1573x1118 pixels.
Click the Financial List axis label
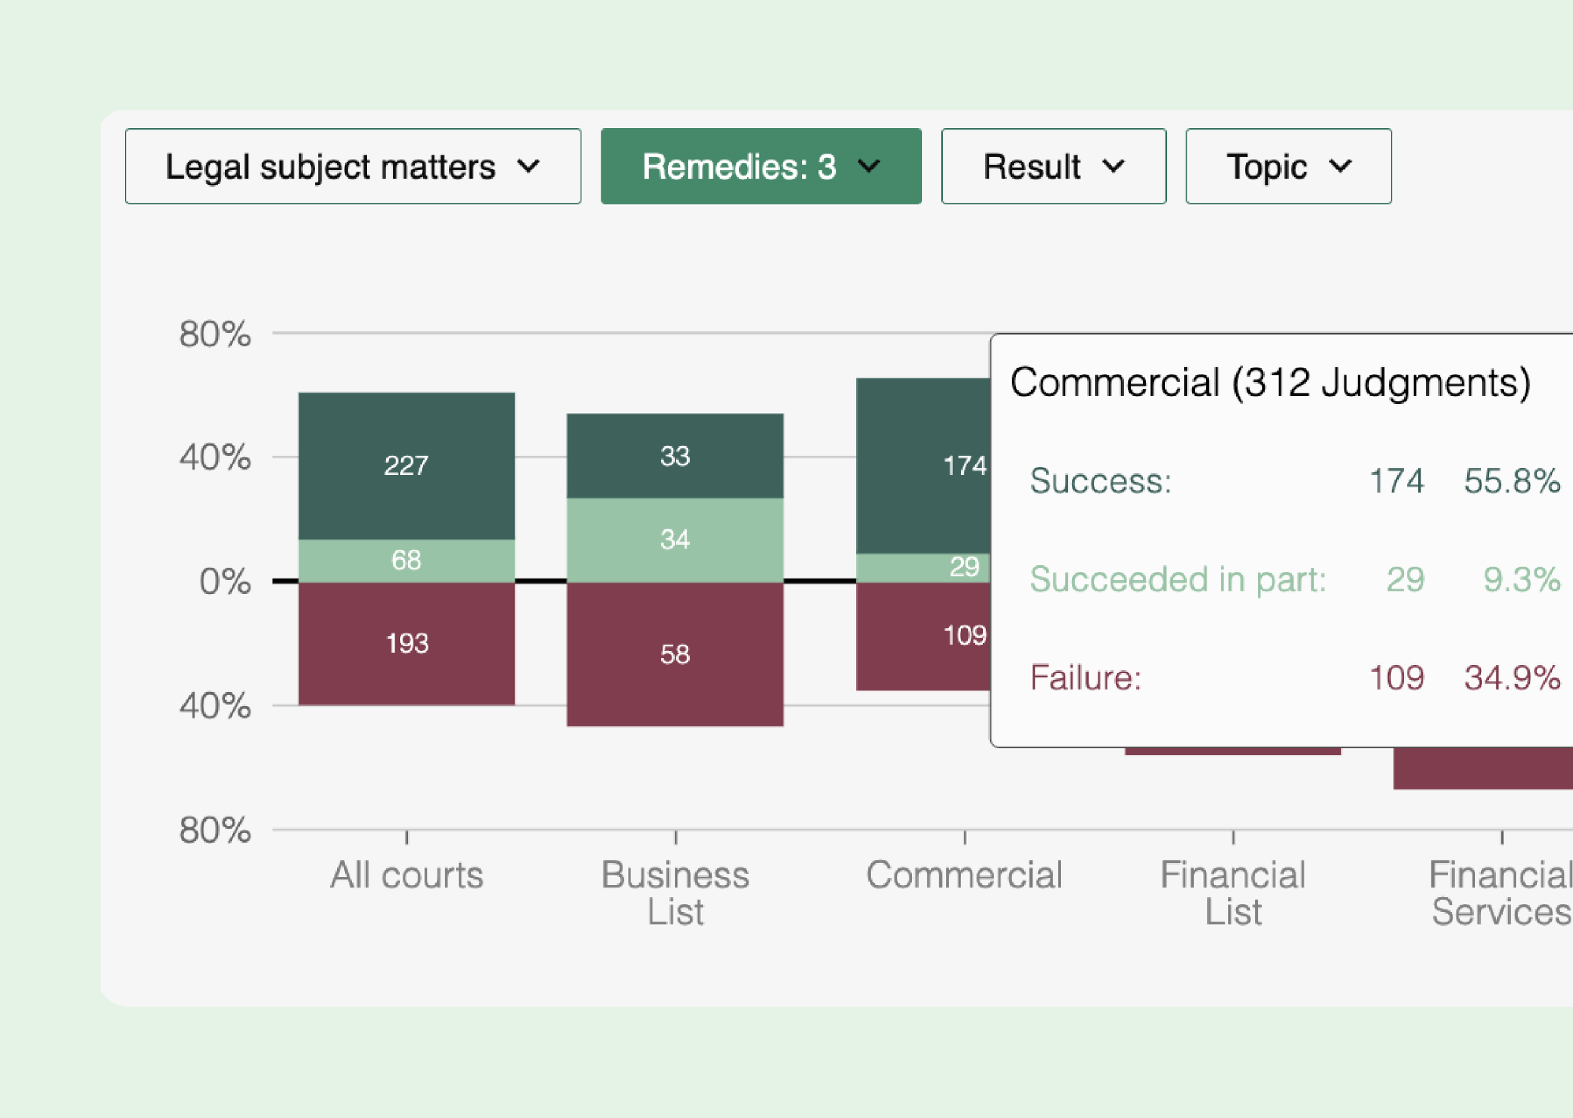[x=1233, y=894]
